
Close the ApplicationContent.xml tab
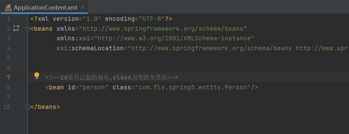[x=83, y=7]
